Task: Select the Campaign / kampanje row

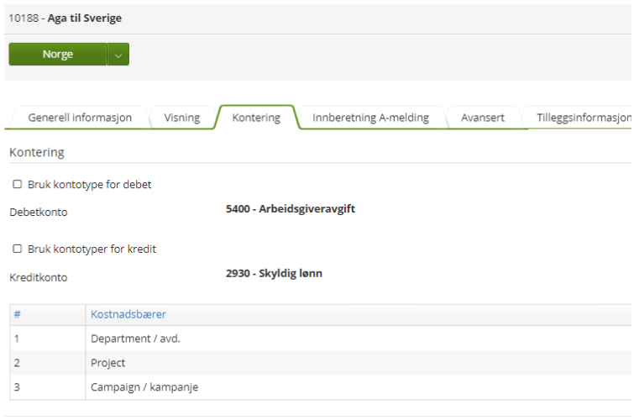Action: (x=321, y=387)
